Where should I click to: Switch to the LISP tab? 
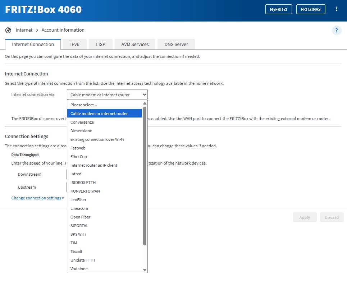(101, 45)
